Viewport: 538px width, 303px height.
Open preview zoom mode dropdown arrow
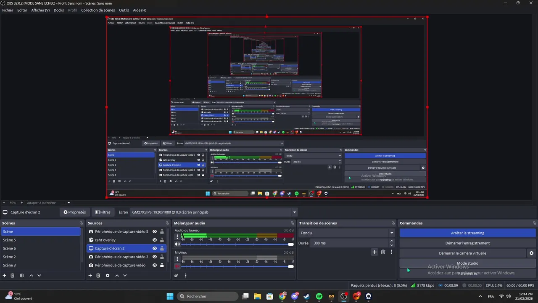[69, 203]
